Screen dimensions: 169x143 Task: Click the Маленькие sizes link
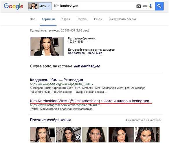pyautogui.click(x=95, y=53)
